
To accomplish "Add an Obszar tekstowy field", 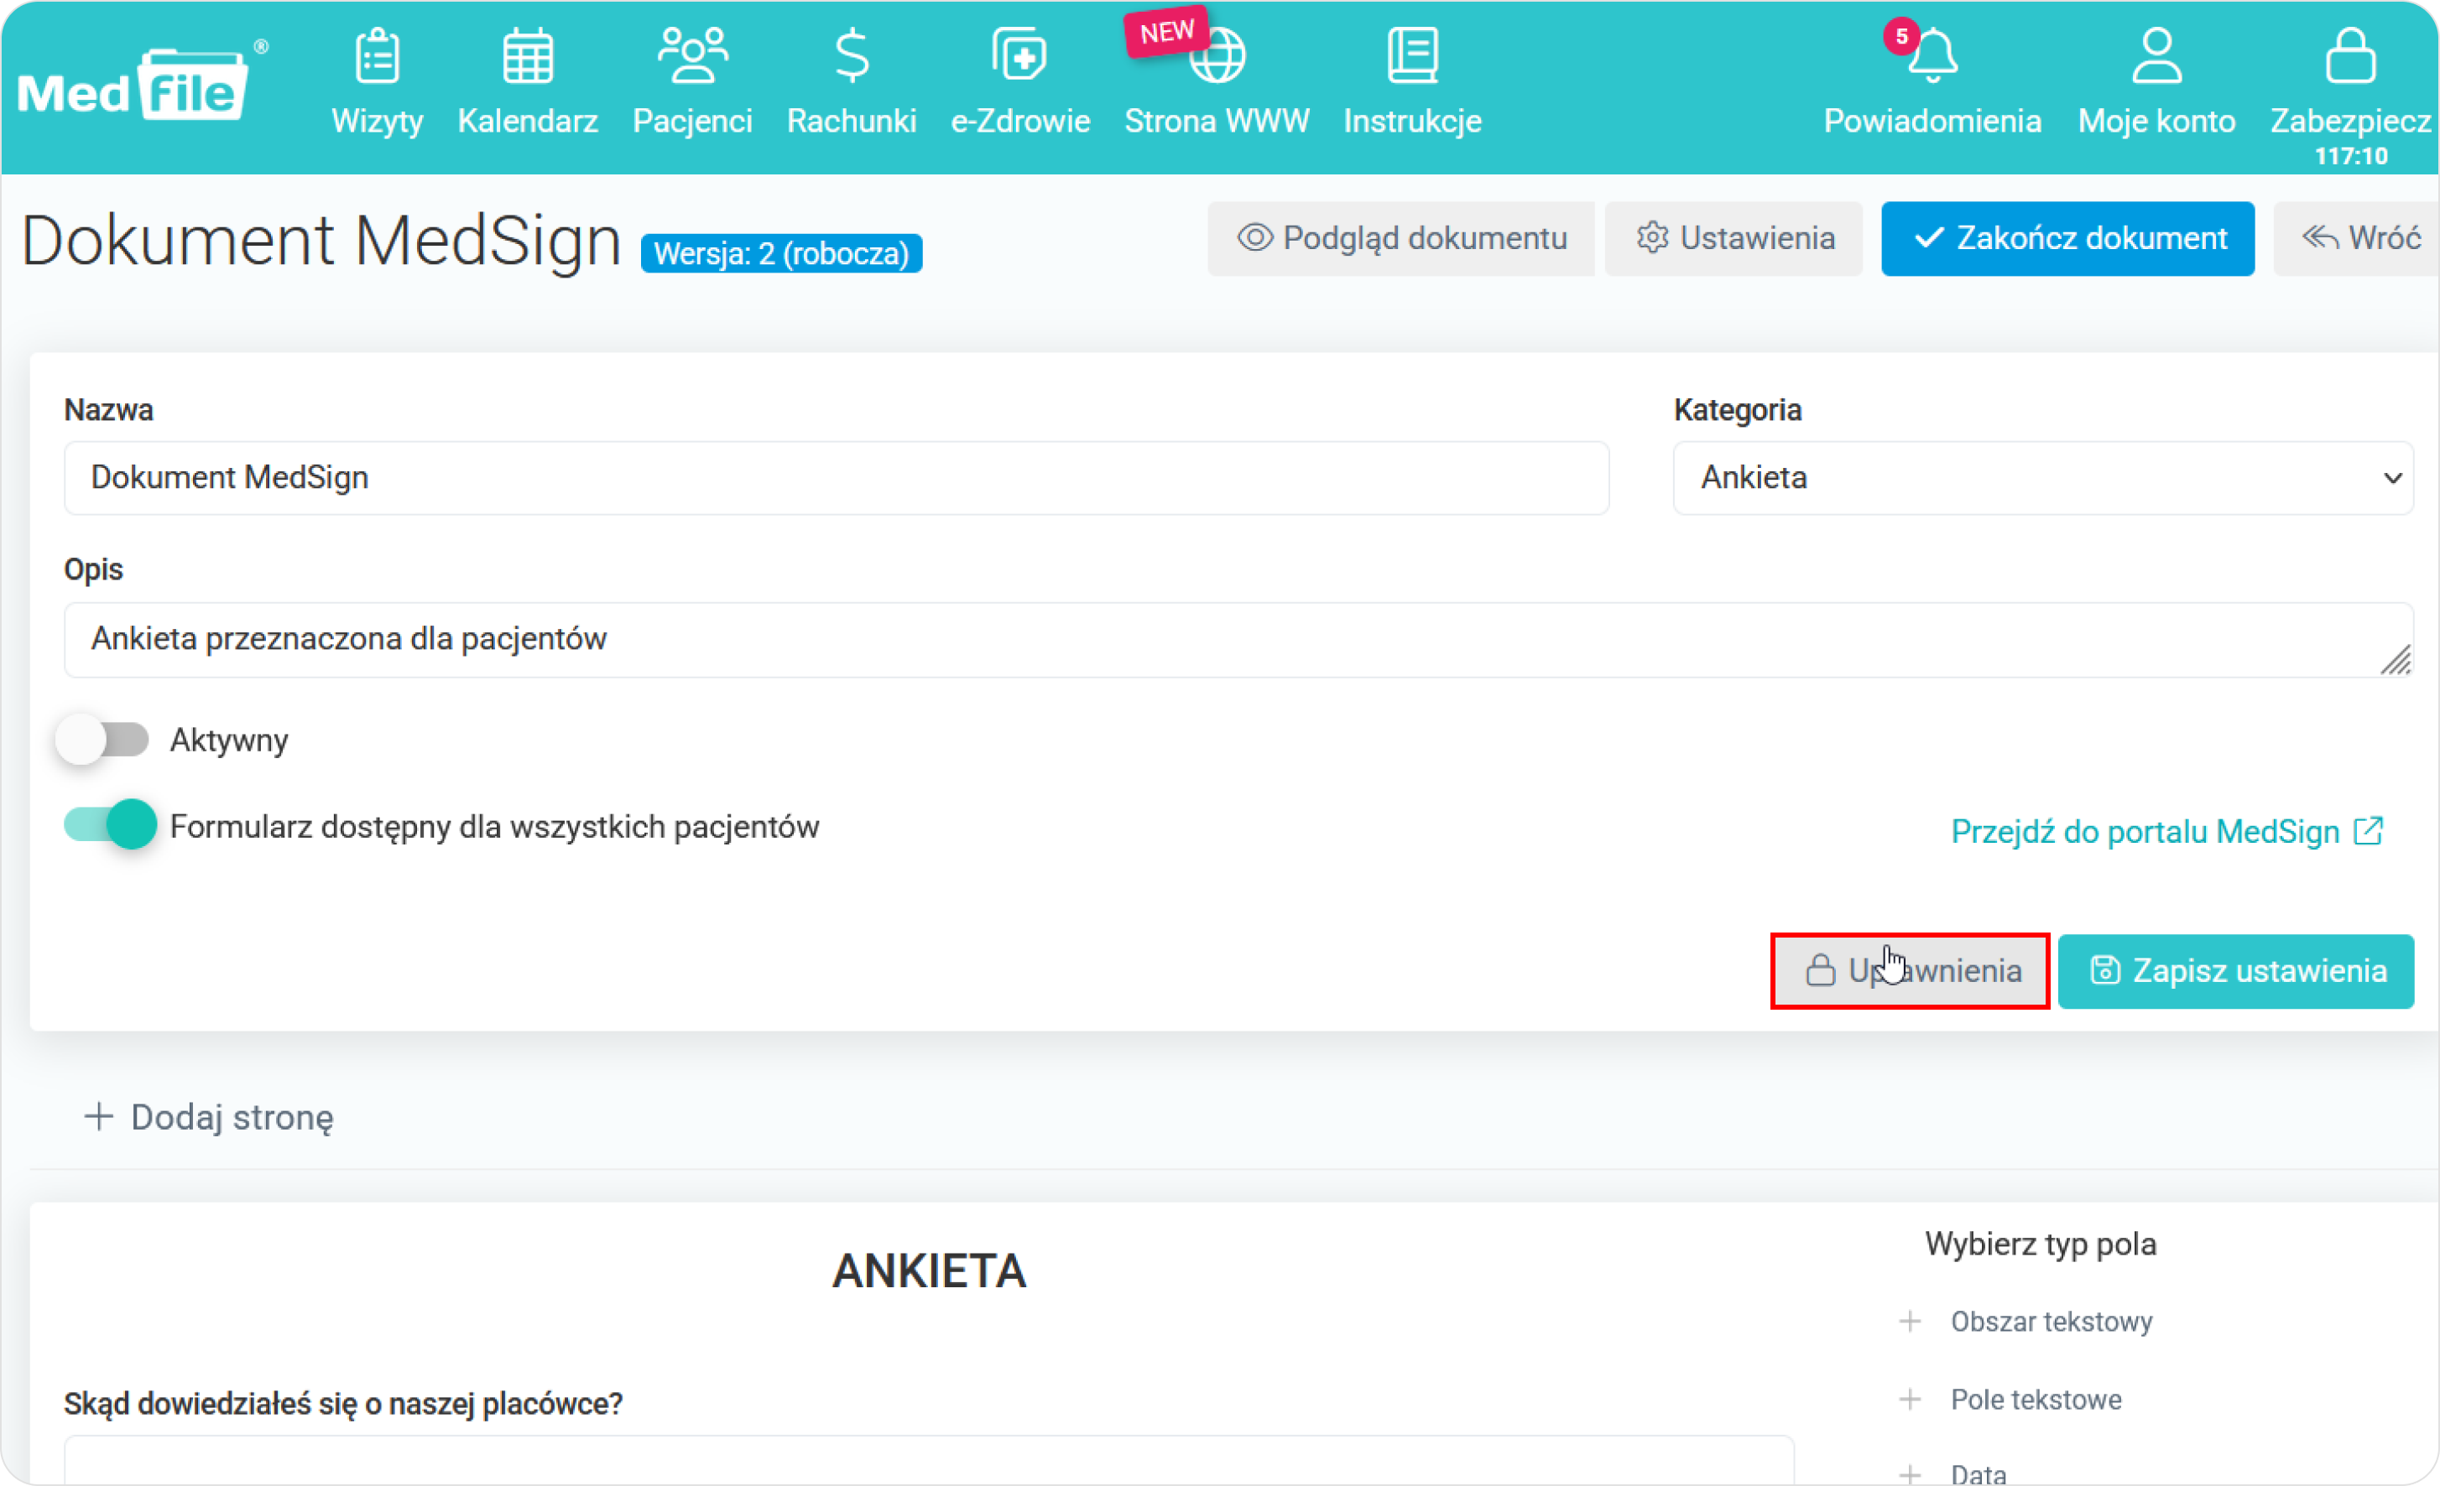I will [x=2050, y=1322].
